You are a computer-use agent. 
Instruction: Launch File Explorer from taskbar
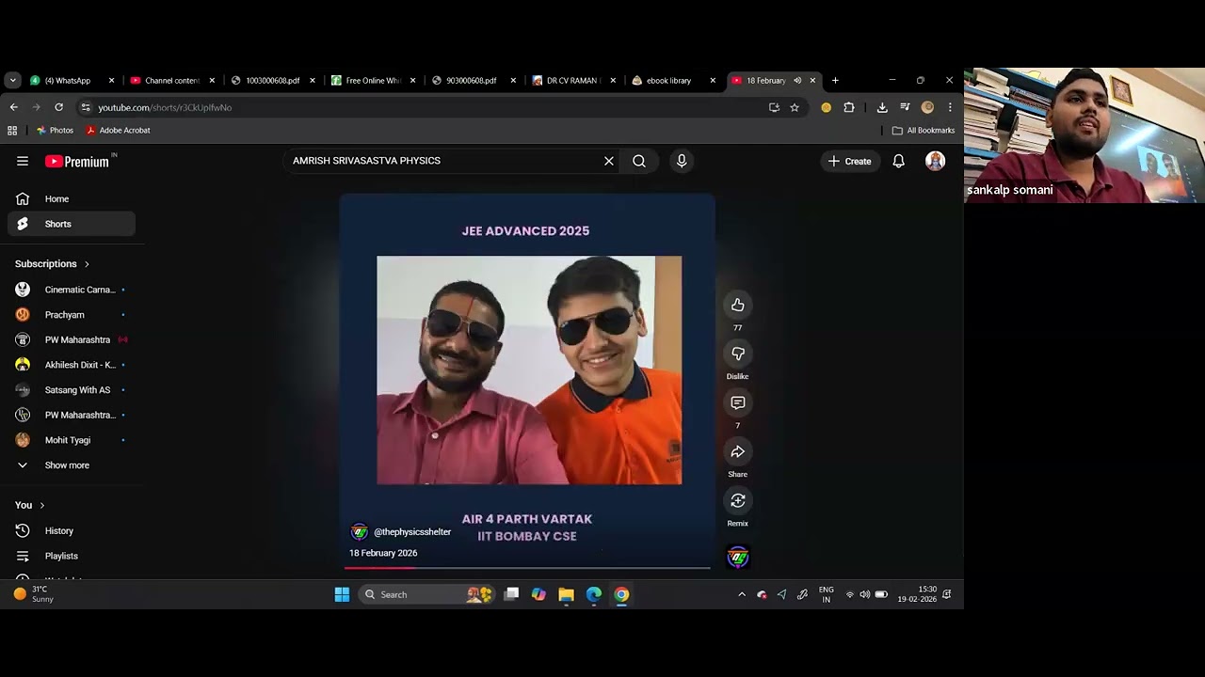pos(566,594)
